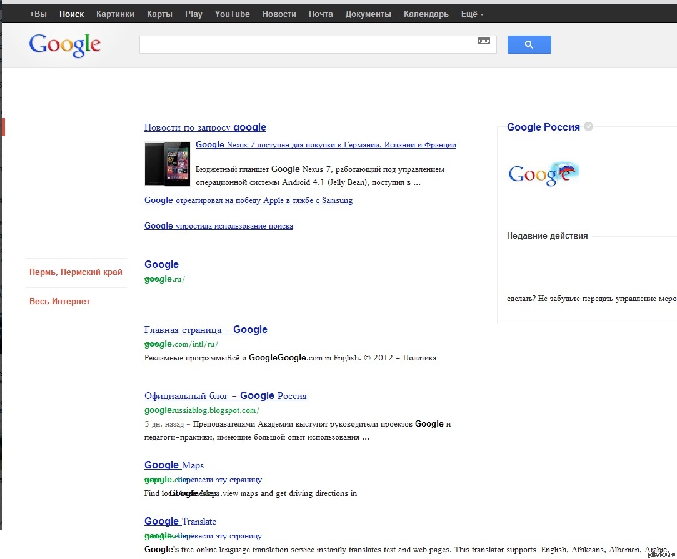
Task: Select Пермь, Пермский край location
Action: (x=76, y=272)
